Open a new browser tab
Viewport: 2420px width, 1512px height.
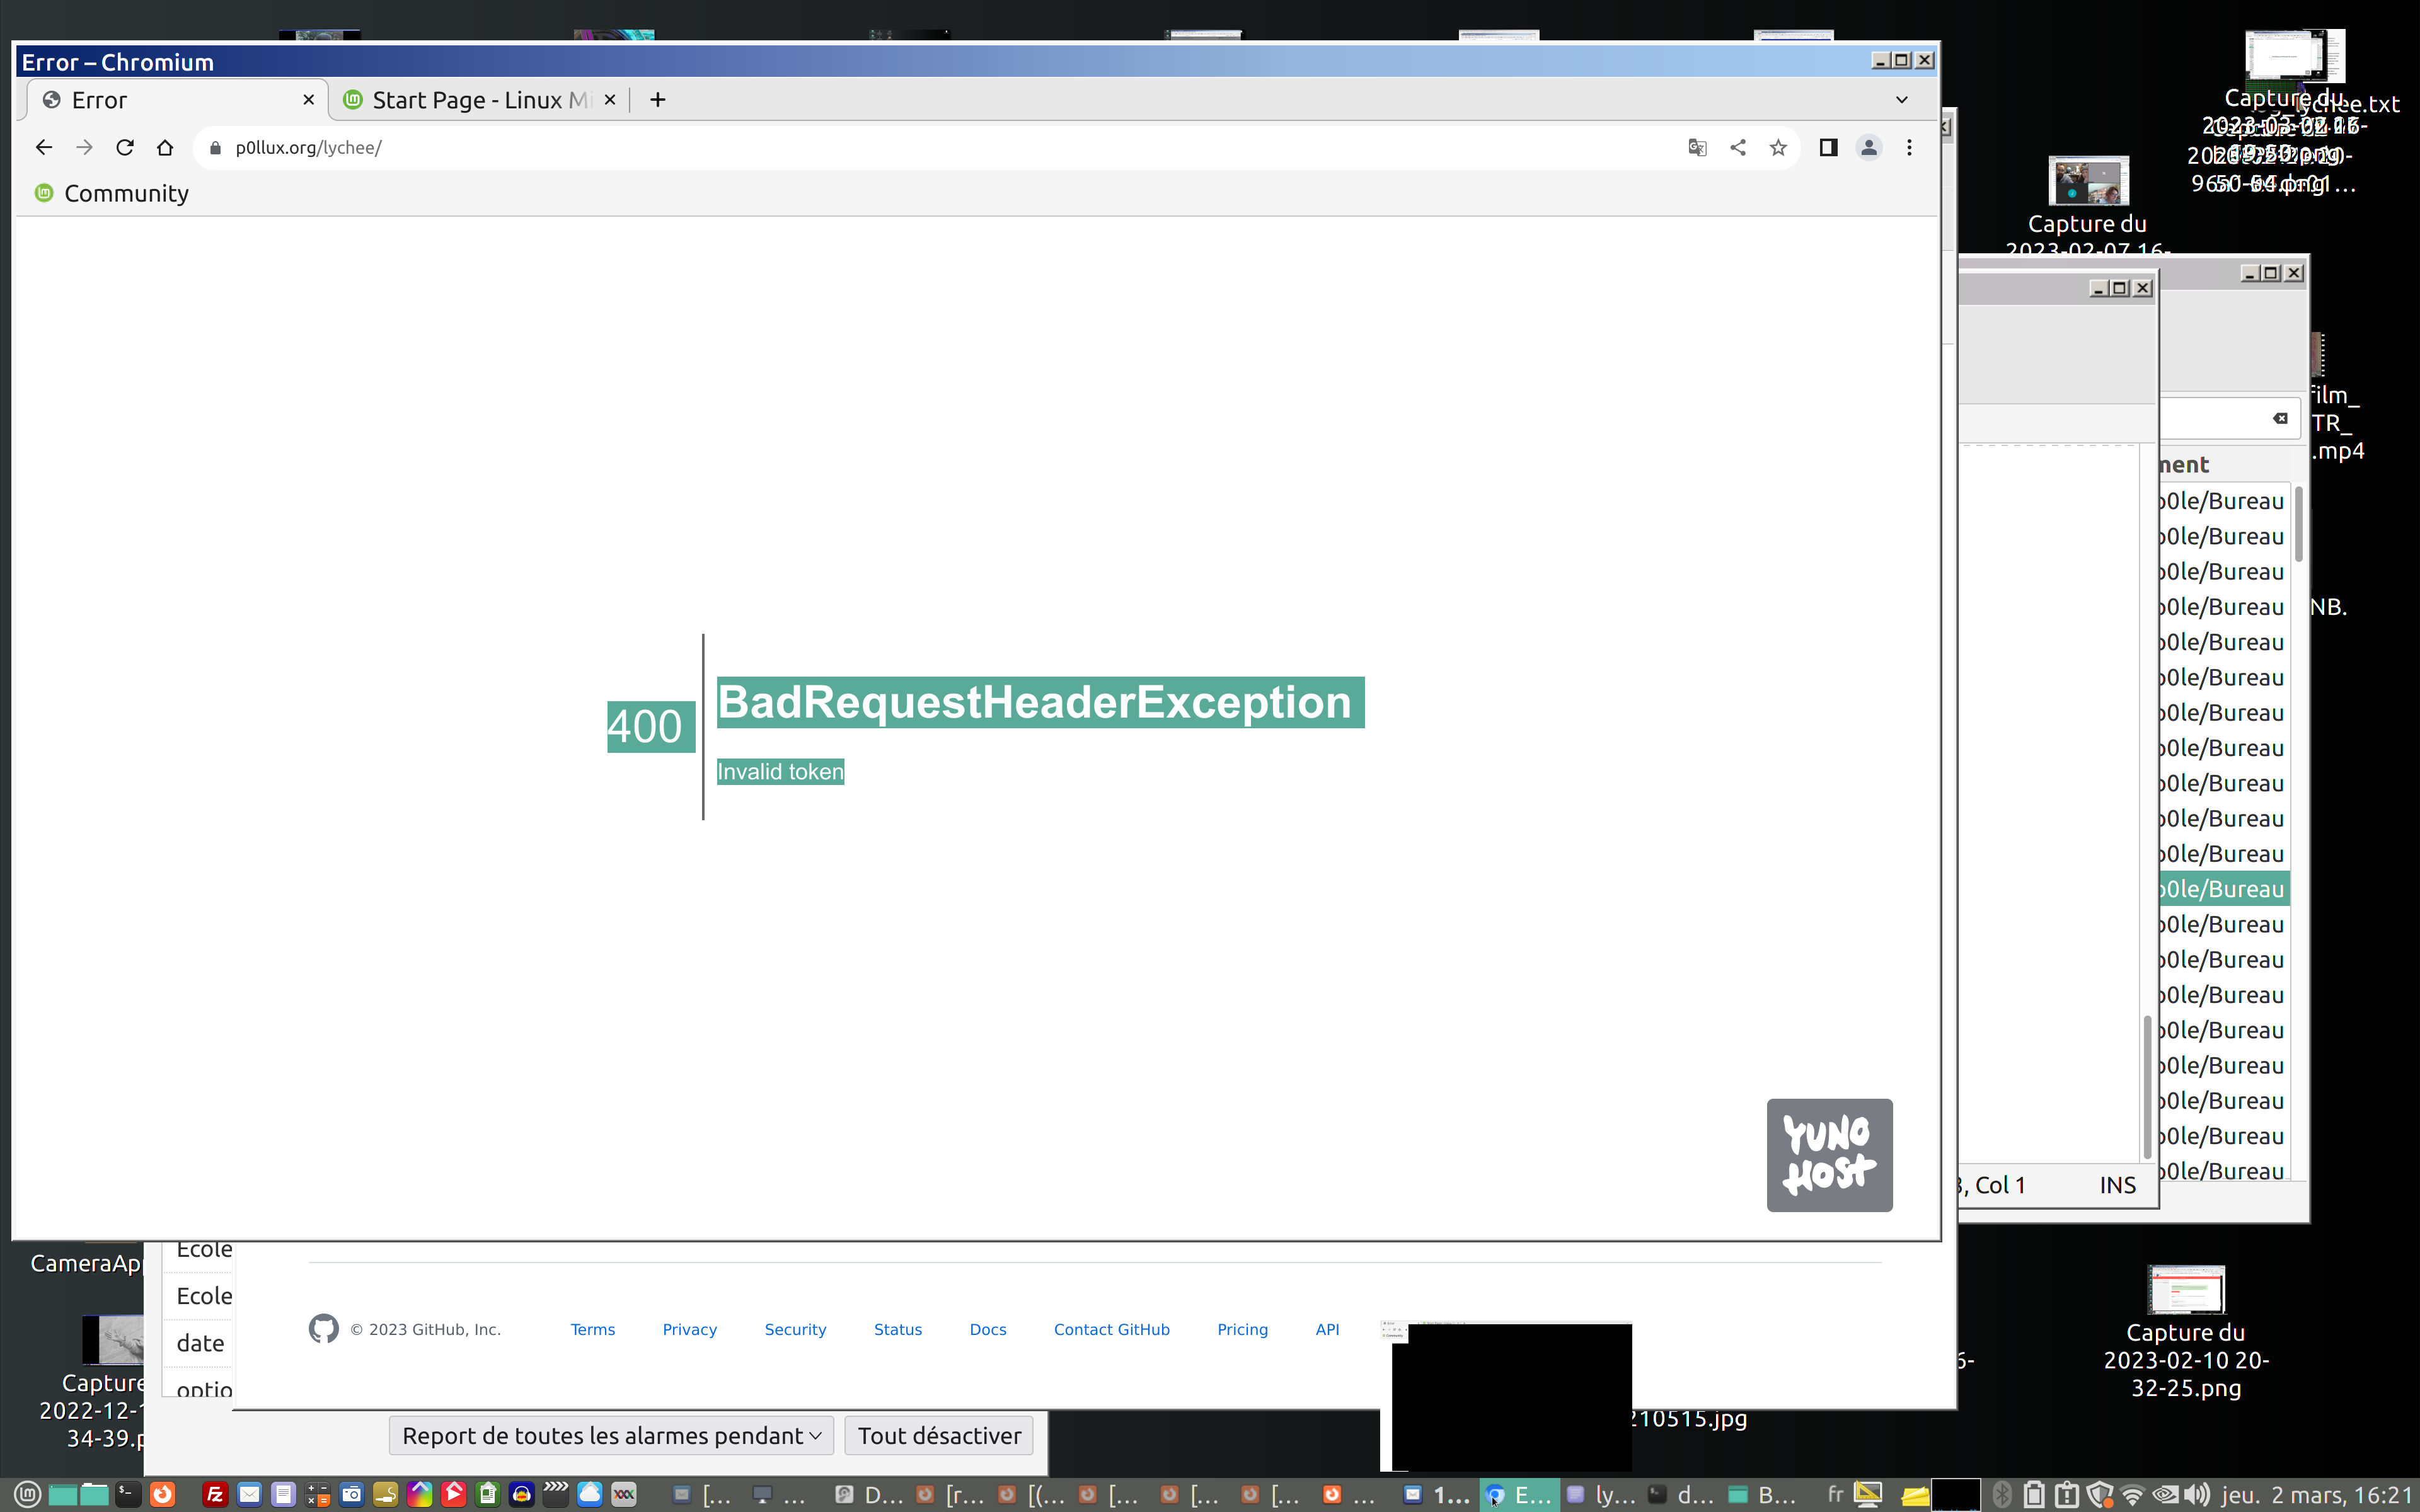click(657, 100)
